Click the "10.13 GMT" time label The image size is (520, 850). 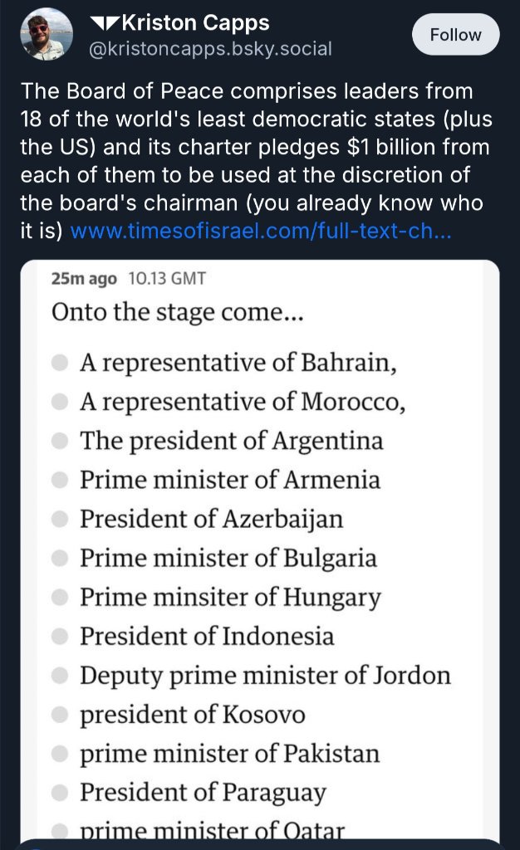click(x=166, y=279)
